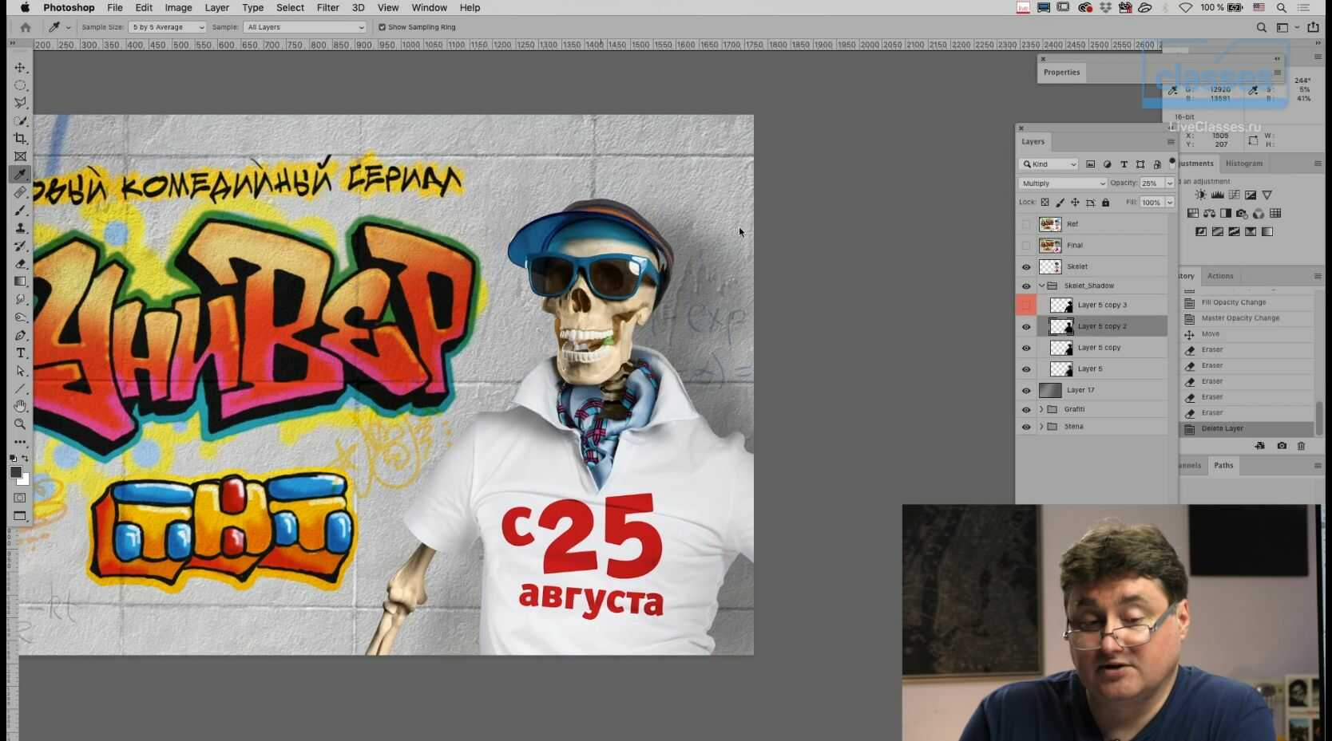Expand the Grafiti layer group

click(1041, 409)
